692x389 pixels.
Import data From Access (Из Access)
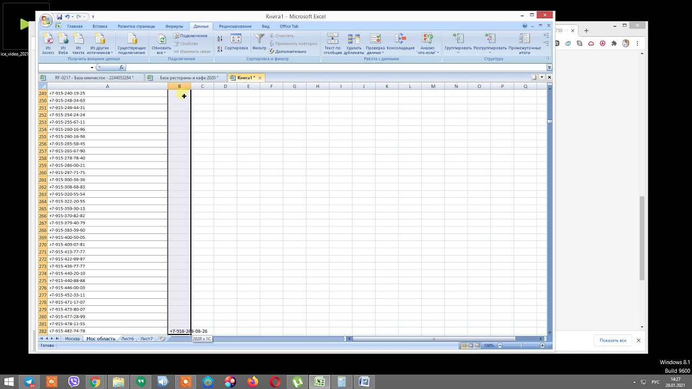48,42
